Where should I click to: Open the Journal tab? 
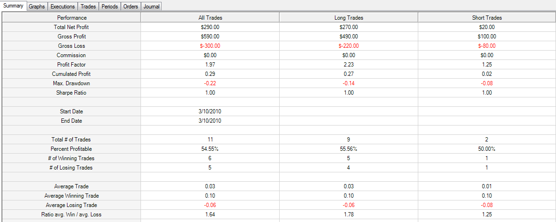(x=151, y=7)
